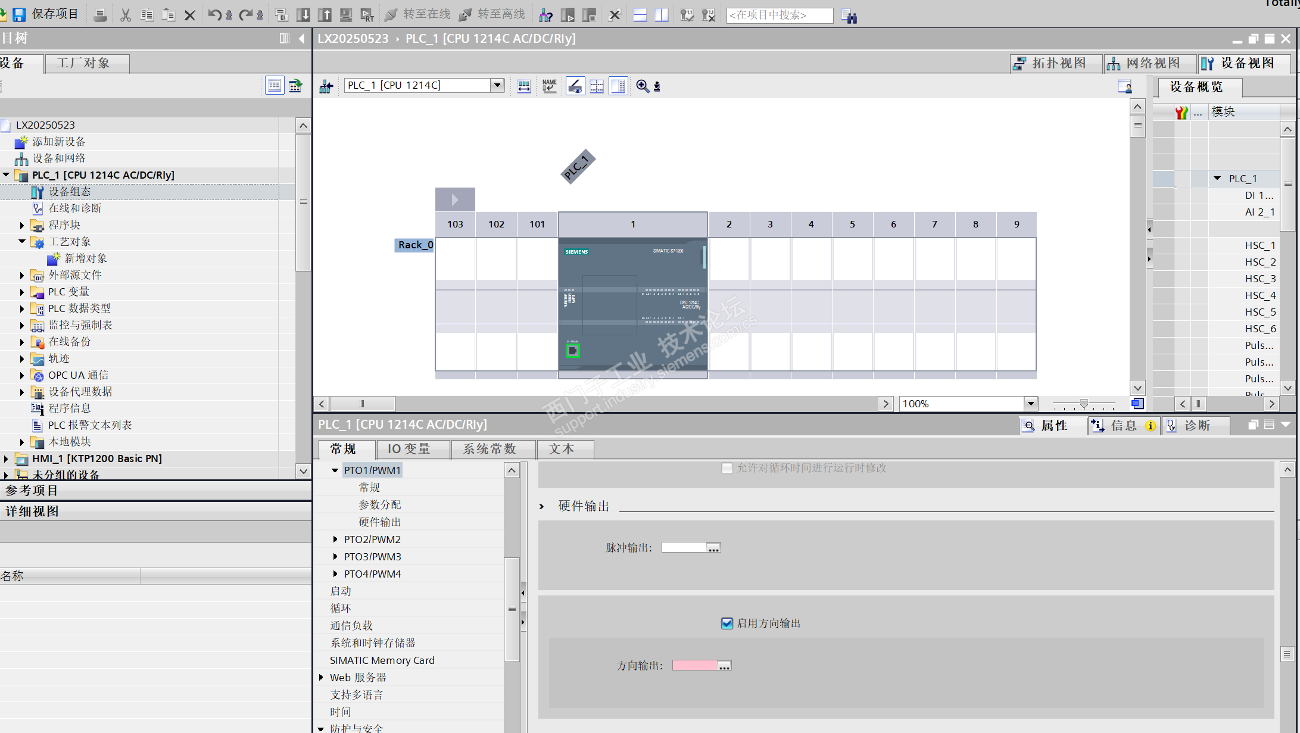Screen dimensions: 1300x733
Task: Open the PLC_1 [CPU 1214C] device dropdown
Action: pyautogui.click(x=497, y=85)
